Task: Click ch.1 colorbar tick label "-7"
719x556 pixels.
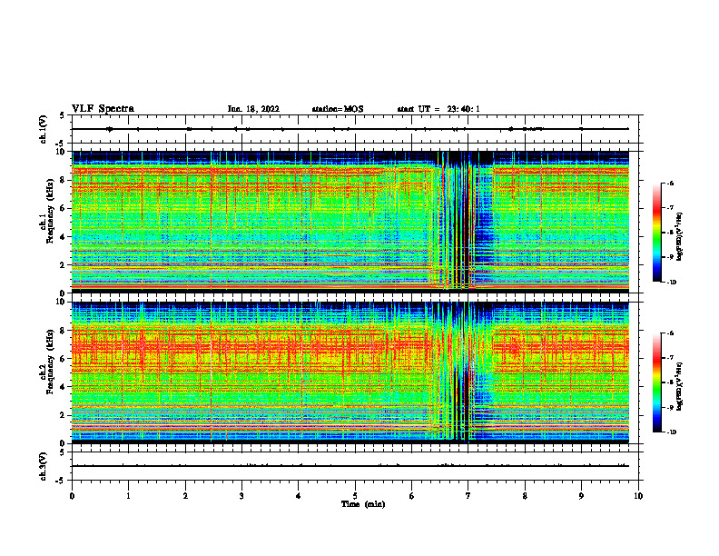Action: [670, 208]
